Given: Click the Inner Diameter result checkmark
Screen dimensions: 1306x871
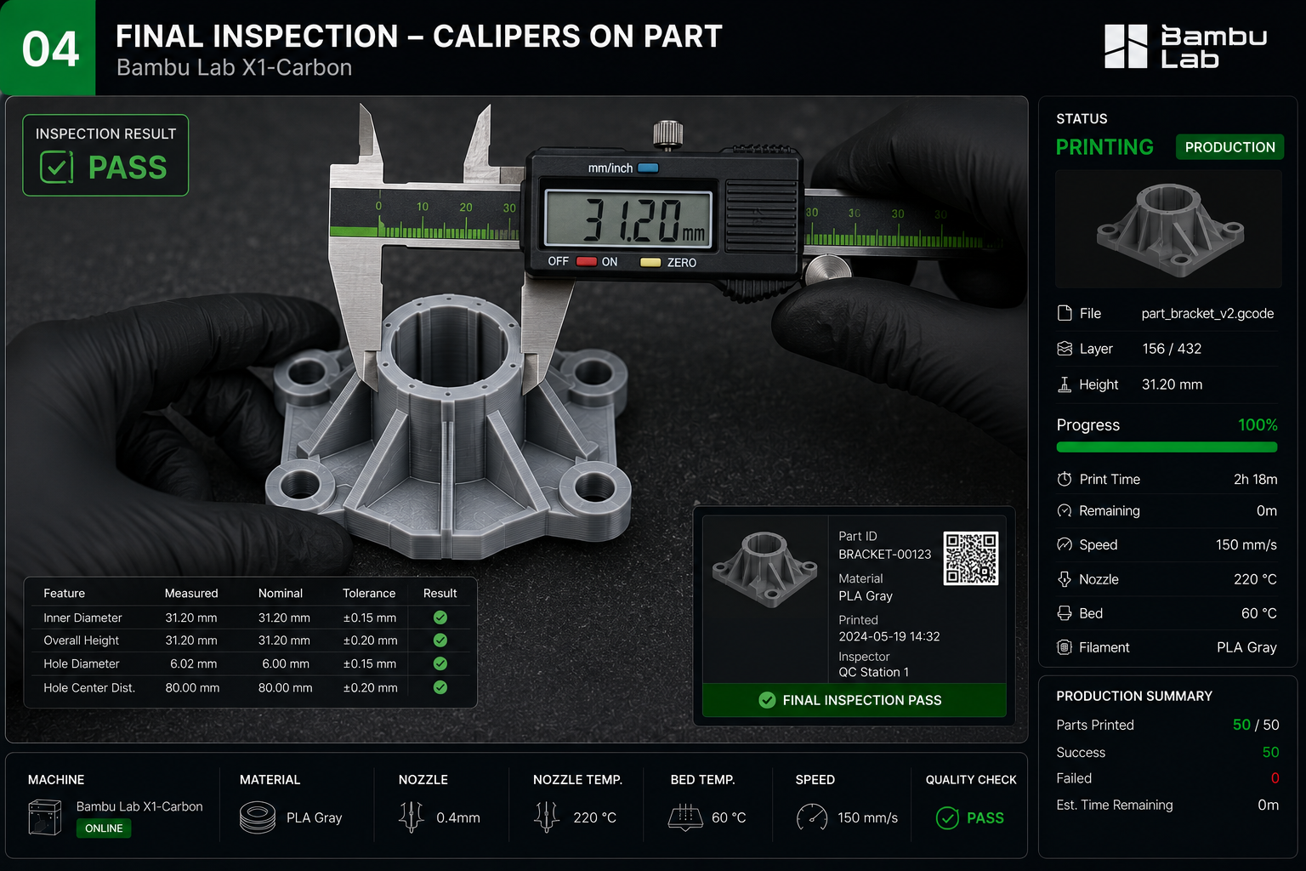Looking at the screenshot, I should pyautogui.click(x=440, y=618).
